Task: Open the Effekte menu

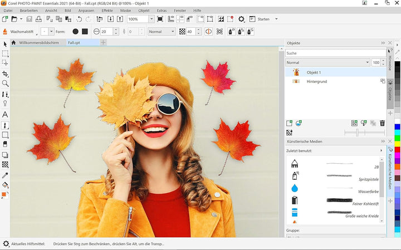Action: coord(107,11)
